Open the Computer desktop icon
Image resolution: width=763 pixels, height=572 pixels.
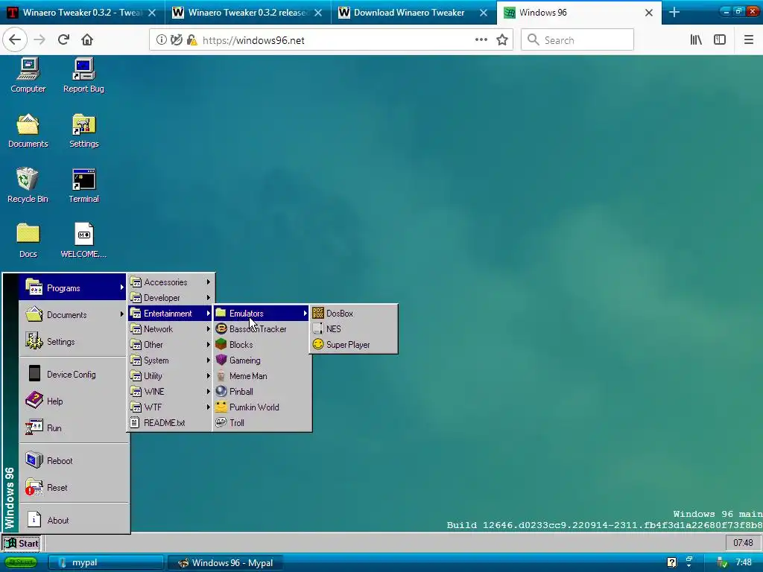tap(28, 75)
